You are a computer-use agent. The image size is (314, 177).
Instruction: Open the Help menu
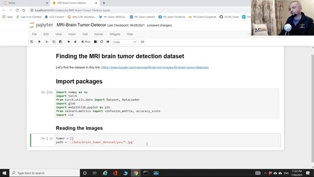(130, 34)
